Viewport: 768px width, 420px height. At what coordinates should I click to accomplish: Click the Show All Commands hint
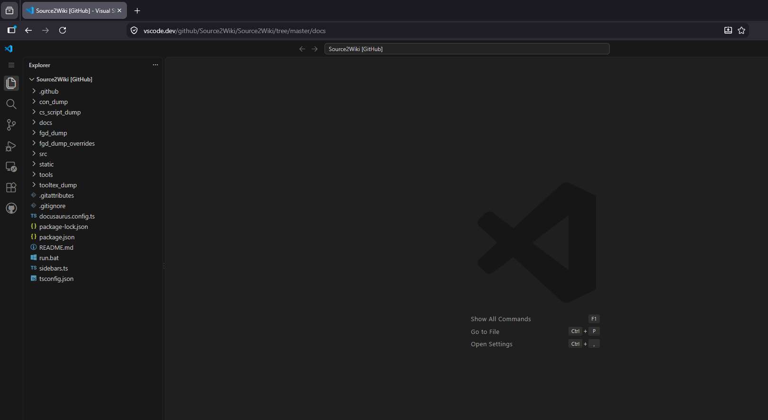coord(501,319)
